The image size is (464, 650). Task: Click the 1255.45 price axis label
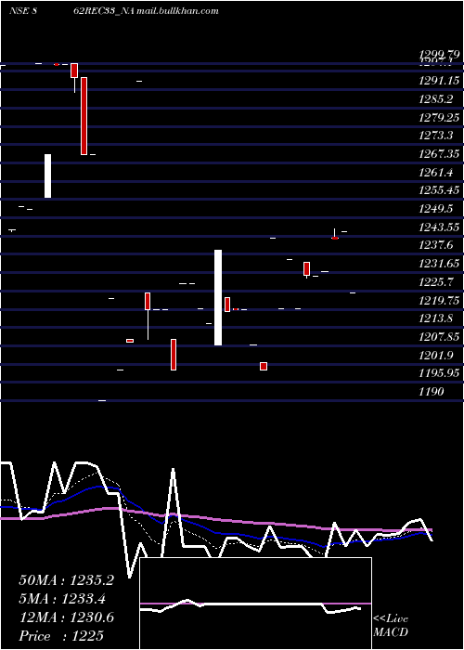pyautogui.click(x=439, y=190)
